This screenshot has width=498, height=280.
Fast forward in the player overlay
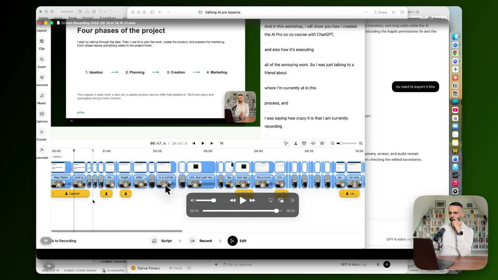pos(253,200)
